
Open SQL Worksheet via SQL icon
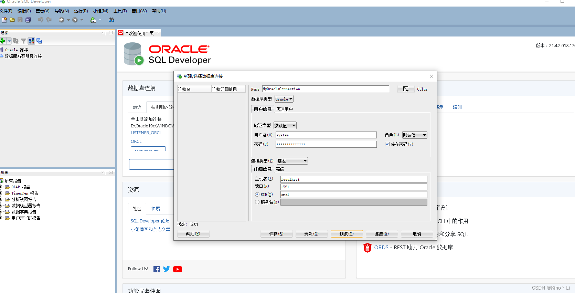pos(93,20)
